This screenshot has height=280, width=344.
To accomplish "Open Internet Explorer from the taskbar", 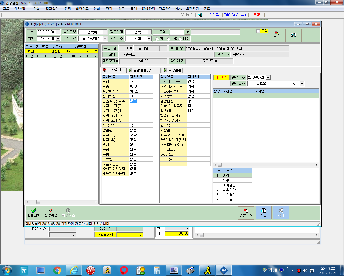I will 74,270.
